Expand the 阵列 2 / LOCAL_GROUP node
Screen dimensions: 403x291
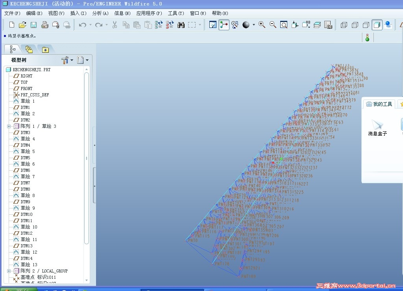click(9, 271)
